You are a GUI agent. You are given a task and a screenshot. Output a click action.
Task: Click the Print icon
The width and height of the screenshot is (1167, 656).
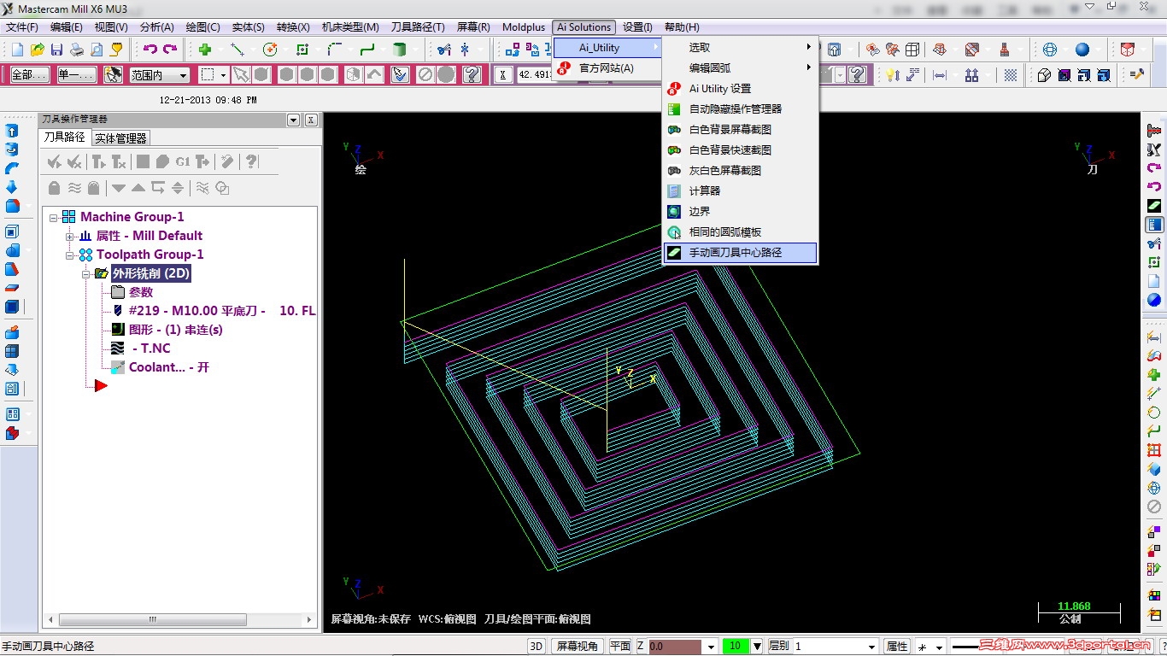click(x=77, y=50)
